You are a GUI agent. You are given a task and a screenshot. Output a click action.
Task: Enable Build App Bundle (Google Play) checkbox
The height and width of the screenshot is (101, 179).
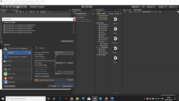tap(55, 61)
